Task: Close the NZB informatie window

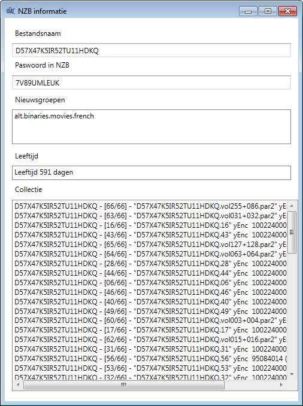Action: click(287, 11)
